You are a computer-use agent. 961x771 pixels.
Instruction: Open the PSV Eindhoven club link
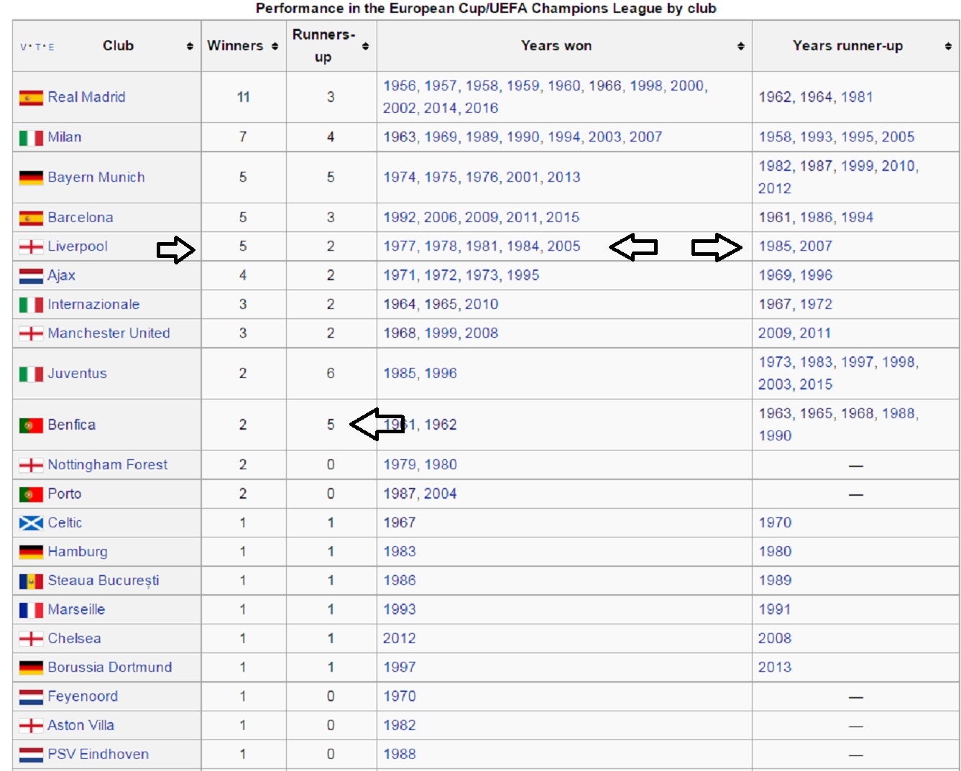(x=98, y=754)
